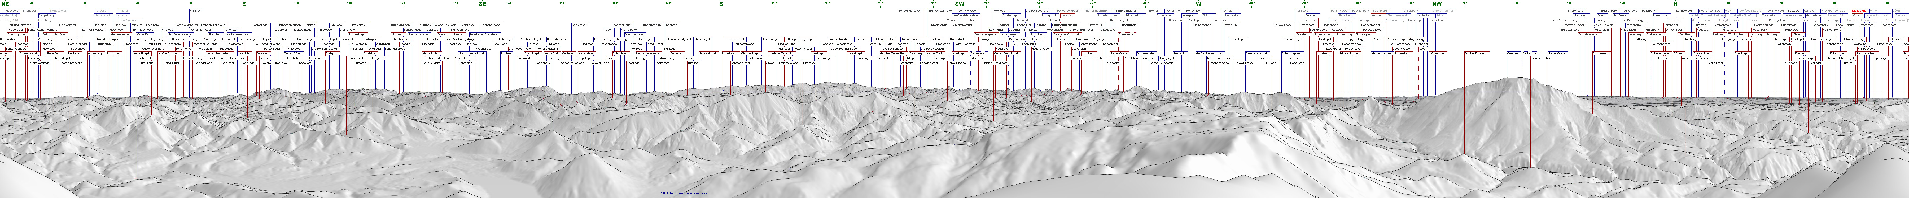Click the Ötscher peak label
1909x198 pixels.
pos(1513,53)
